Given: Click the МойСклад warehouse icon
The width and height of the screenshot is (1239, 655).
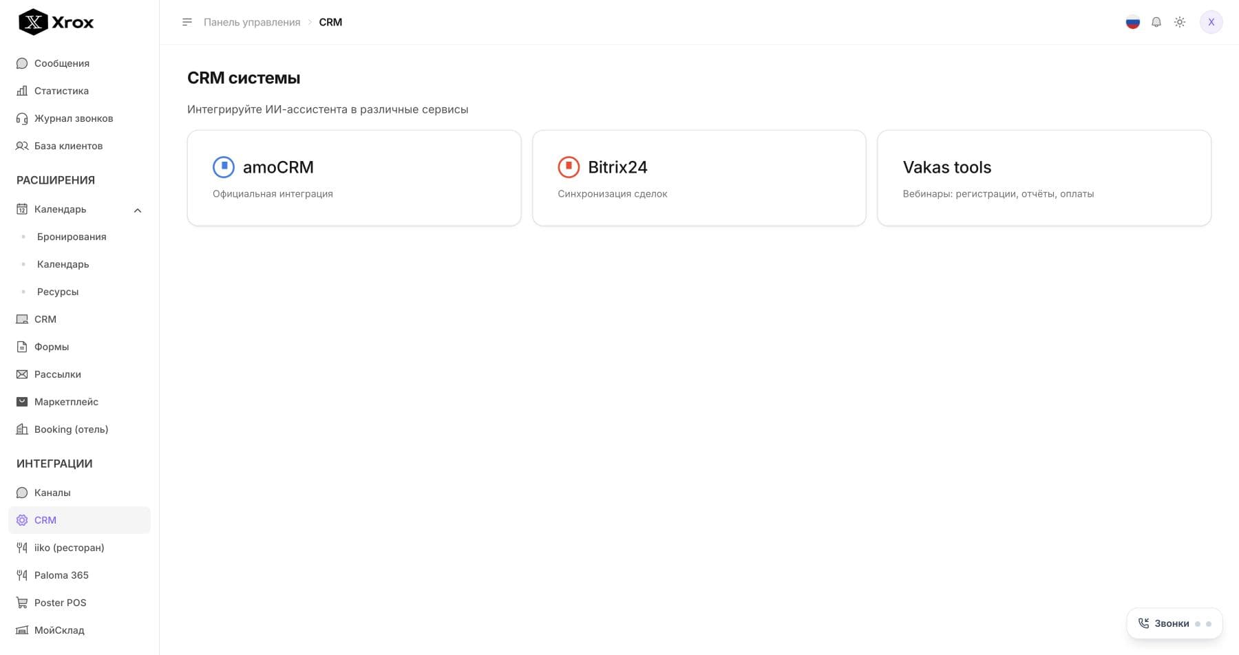Looking at the screenshot, I should pyautogui.click(x=22, y=630).
